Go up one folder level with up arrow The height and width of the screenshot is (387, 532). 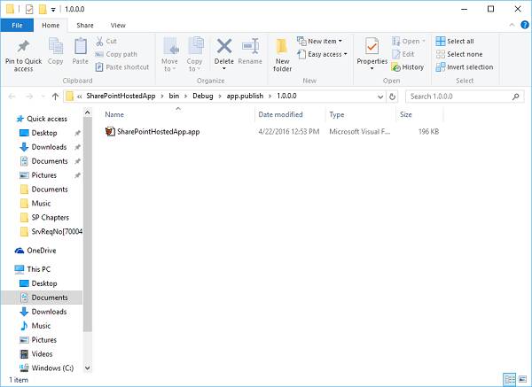tap(55, 97)
